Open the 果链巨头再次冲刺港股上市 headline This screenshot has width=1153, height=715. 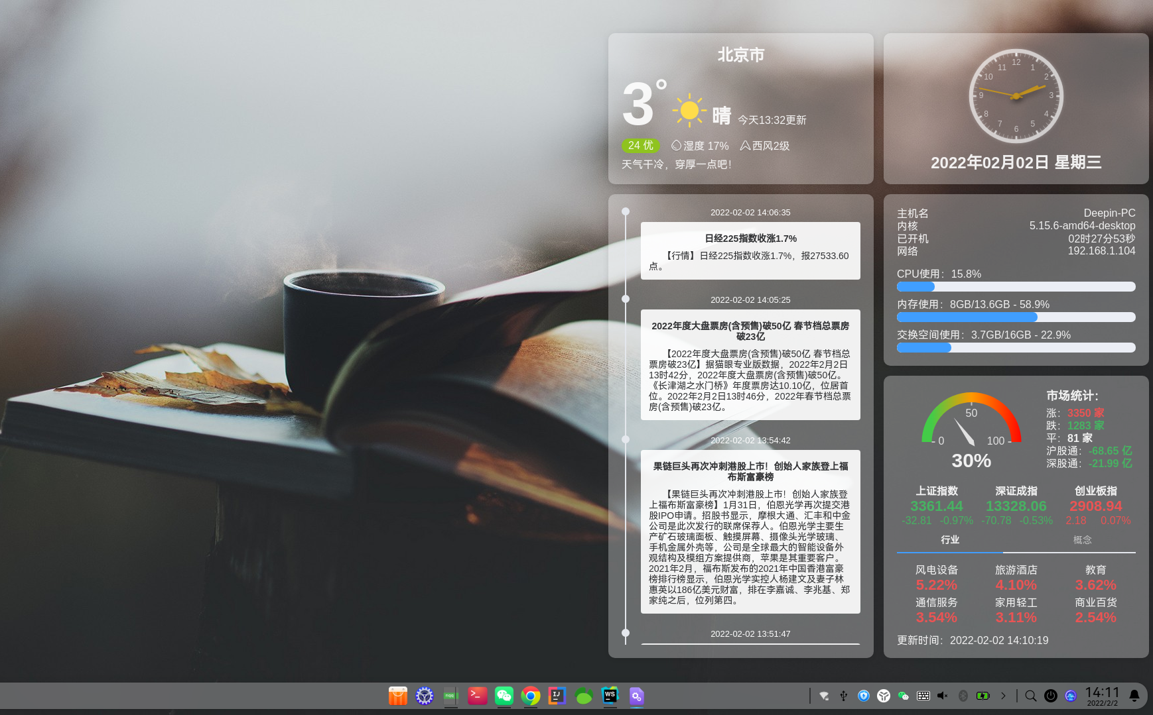click(x=750, y=472)
